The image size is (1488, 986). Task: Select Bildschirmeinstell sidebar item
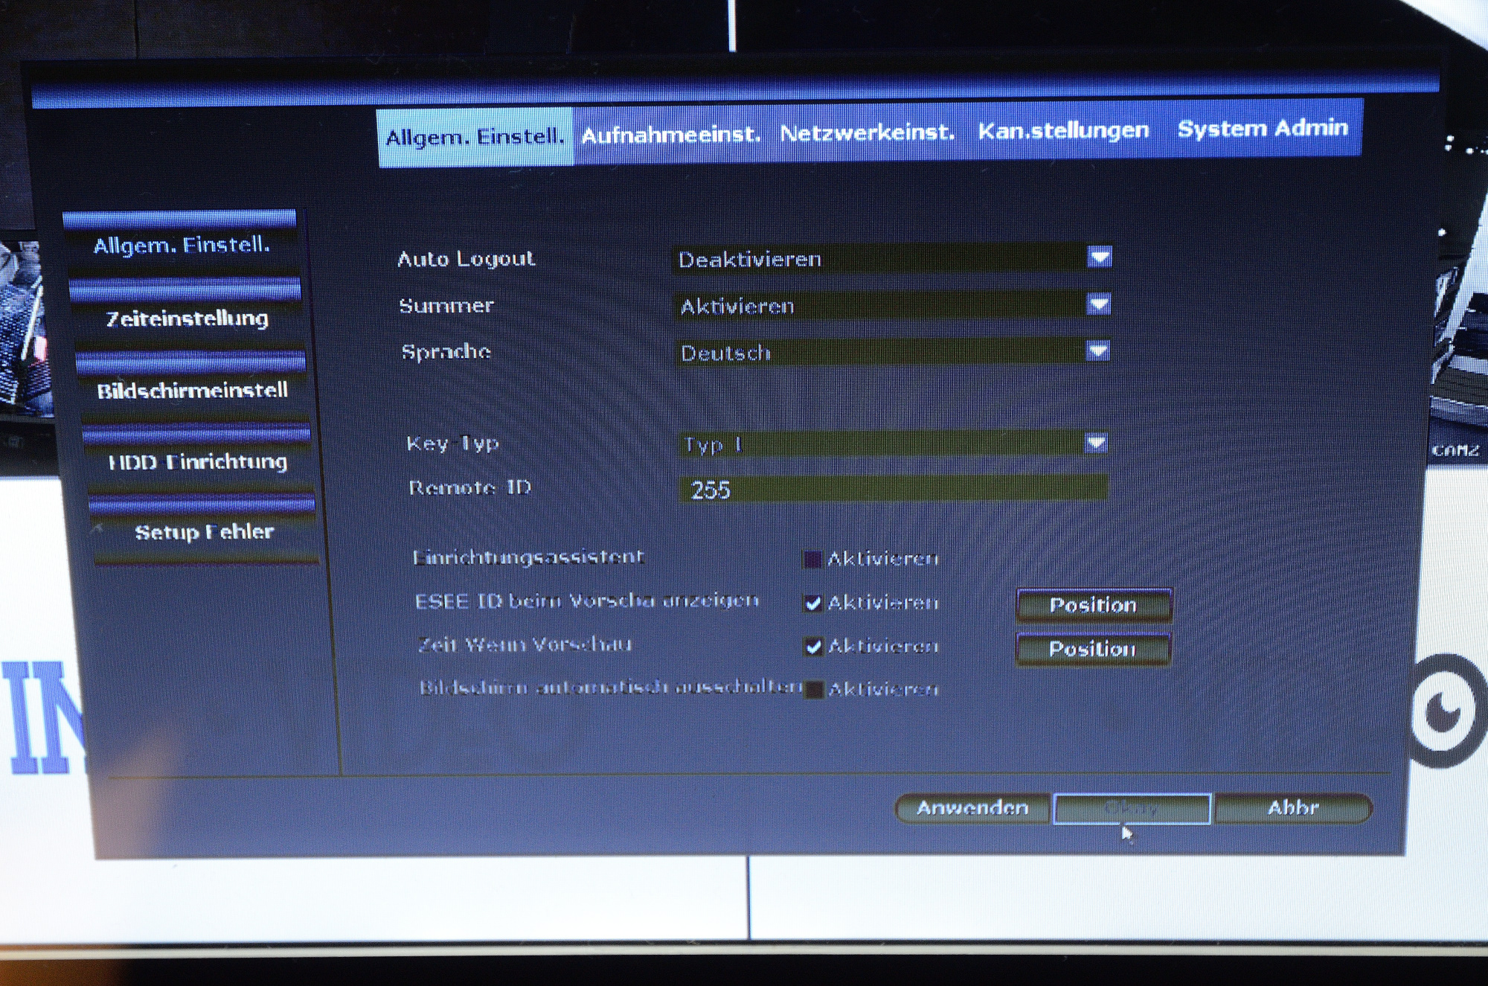pyautogui.click(x=192, y=390)
